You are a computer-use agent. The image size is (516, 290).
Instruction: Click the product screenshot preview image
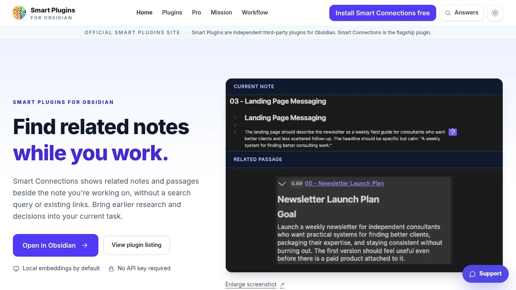click(364, 175)
